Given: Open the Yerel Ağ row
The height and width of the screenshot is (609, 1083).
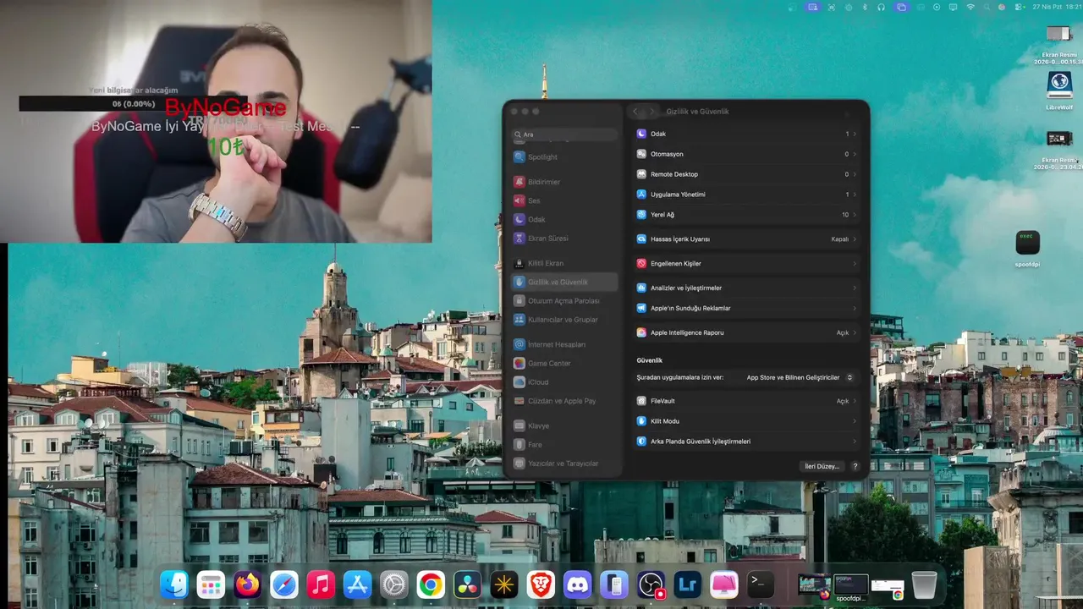Looking at the screenshot, I should pos(746,215).
